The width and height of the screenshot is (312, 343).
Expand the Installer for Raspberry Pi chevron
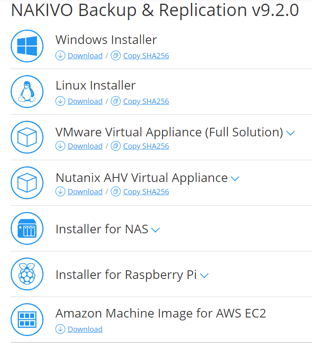pyautogui.click(x=204, y=276)
